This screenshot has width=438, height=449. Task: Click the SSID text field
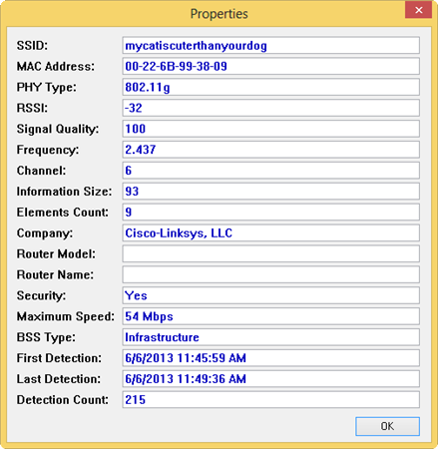click(270, 45)
